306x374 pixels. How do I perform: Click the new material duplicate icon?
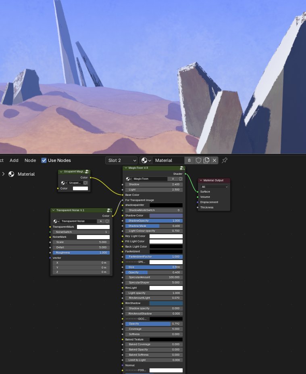click(206, 160)
